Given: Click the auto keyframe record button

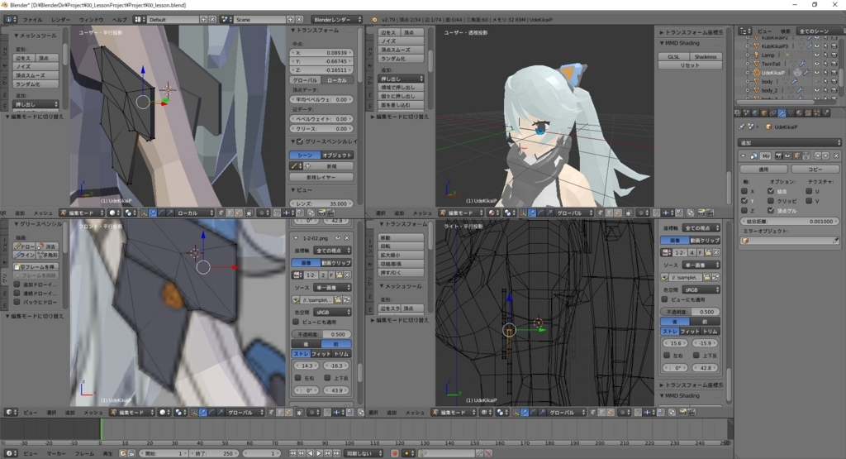Looking at the screenshot, I should click(394, 453).
